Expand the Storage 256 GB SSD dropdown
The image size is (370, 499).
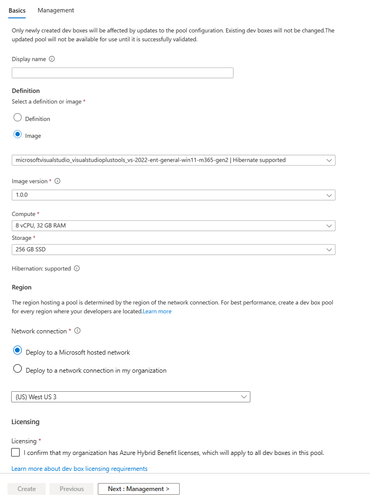pyautogui.click(x=173, y=249)
